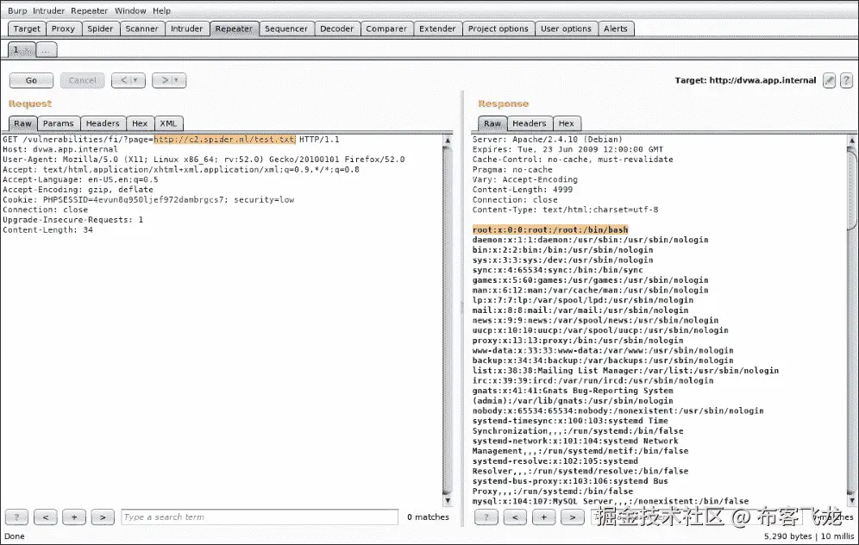Click plus button in response search bar
Image resolution: width=859 pixels, height=545 pixels.
pos(543,517)
